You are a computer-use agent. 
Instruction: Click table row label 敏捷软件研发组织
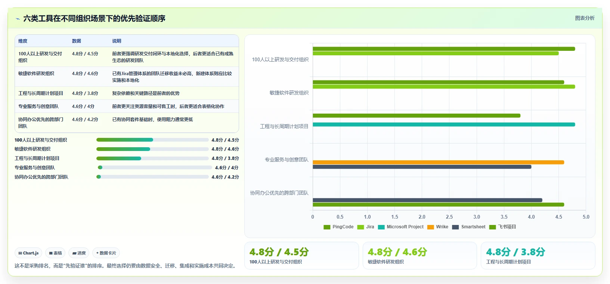[x=36, y=74]
